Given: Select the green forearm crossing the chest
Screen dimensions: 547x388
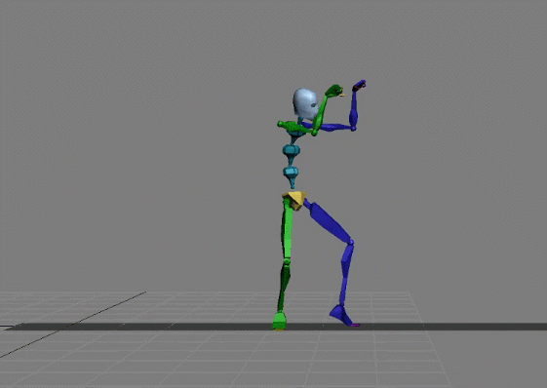Looking at the screenshot, I should [320, 114].
